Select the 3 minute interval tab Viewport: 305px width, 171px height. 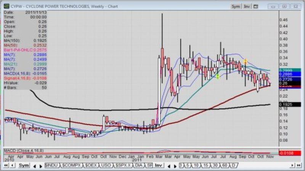[x=181, y=165]
